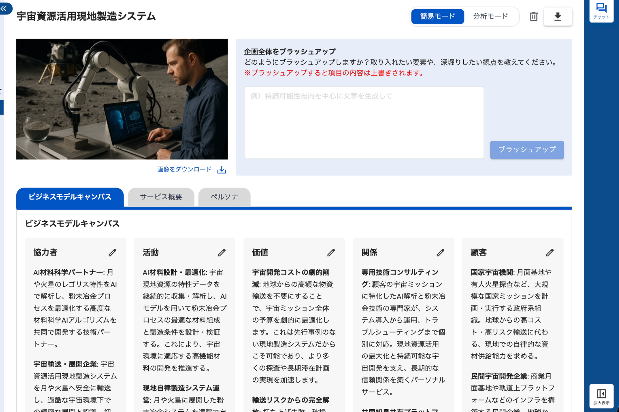619x412 pixels.
Task: Click the robot arm hero image
Action: tap(122, 99)
